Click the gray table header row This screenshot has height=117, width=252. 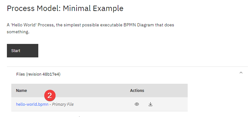(x=99, y=90)
